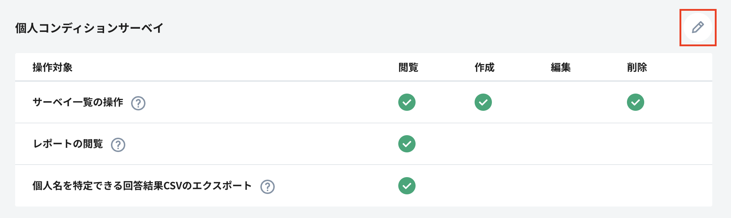Click the pencil edit icon
This screenshot has width=731, height=218.
[x=698, y=27]
